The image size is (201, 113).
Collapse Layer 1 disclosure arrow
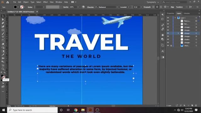tap(175, 18)
